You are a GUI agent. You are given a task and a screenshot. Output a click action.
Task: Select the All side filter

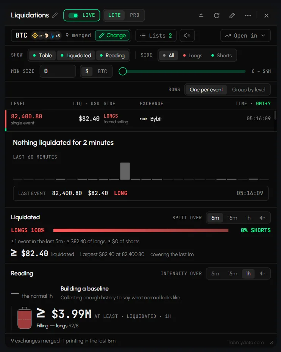pos(169,55)
